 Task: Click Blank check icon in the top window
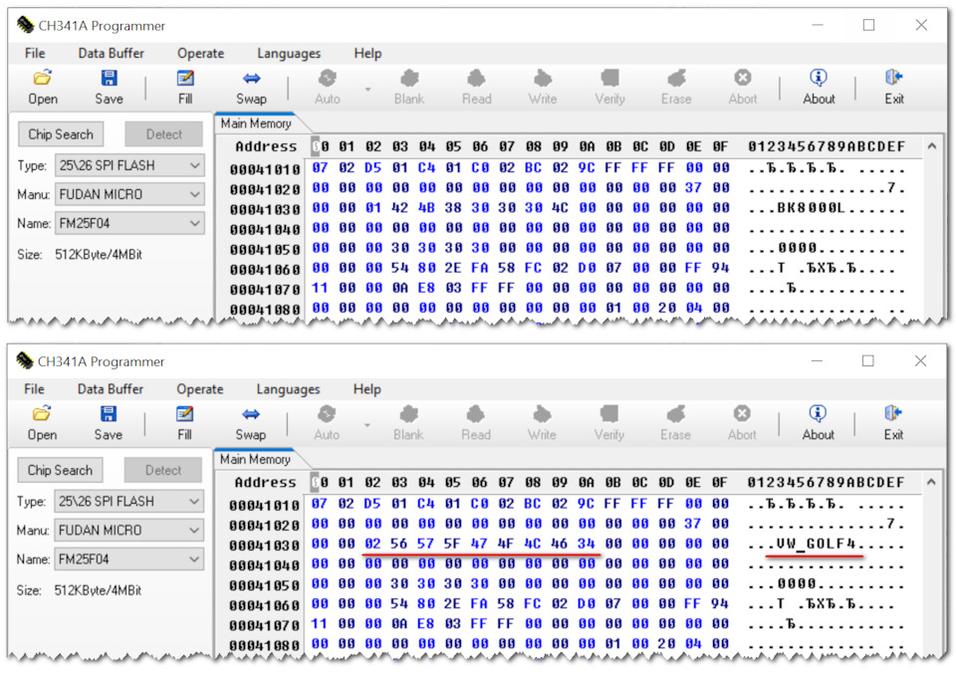point(409,88)
